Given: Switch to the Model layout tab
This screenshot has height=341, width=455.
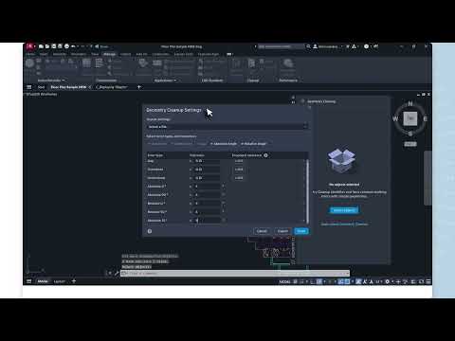Looking at the screenshot, I should click(43, 281).
